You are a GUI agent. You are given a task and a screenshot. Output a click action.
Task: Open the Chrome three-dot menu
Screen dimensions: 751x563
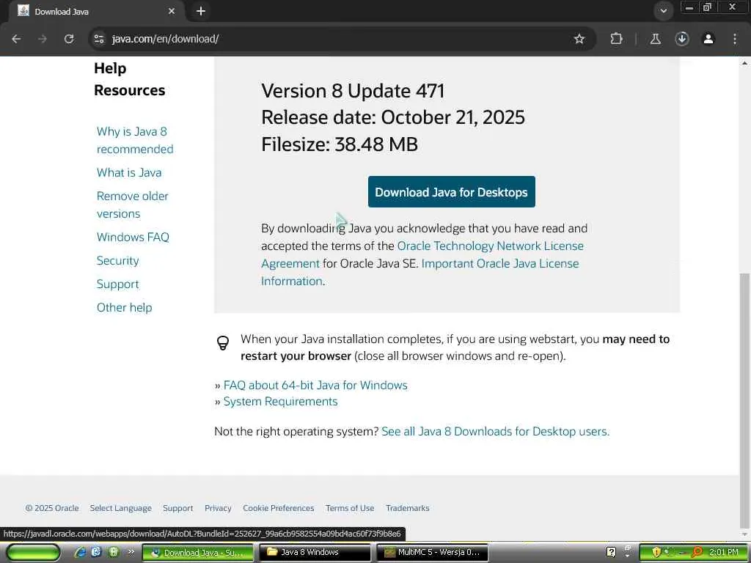tap(735, 39)
